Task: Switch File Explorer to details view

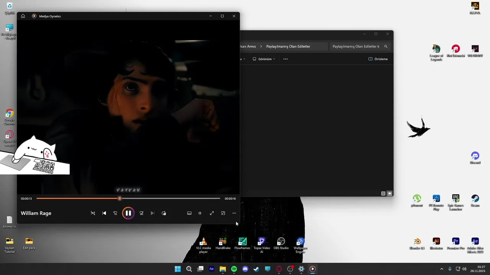Action: tap(383, 194)
